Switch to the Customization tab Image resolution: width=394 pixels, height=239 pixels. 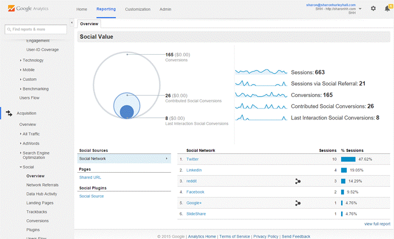pos(138,9)
